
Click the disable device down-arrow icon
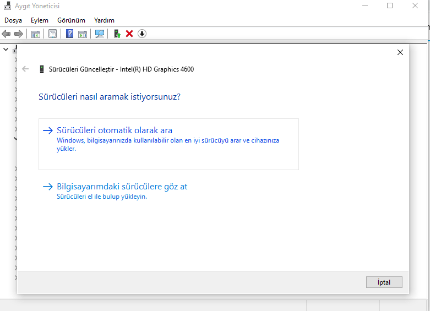(142, 34)
